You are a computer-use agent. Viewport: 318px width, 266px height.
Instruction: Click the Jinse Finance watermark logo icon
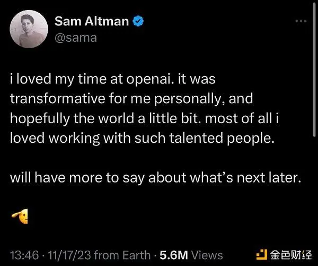click(x=262, y=255)
